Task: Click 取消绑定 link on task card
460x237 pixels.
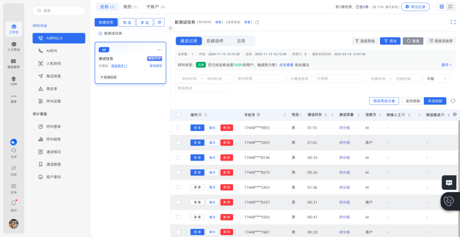Action: click(x=156, y=66)
